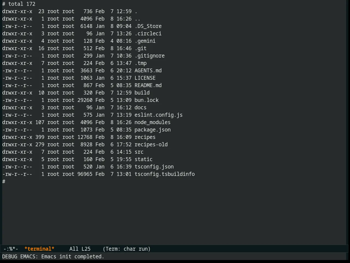Click the link count 279

click(40, 145)
